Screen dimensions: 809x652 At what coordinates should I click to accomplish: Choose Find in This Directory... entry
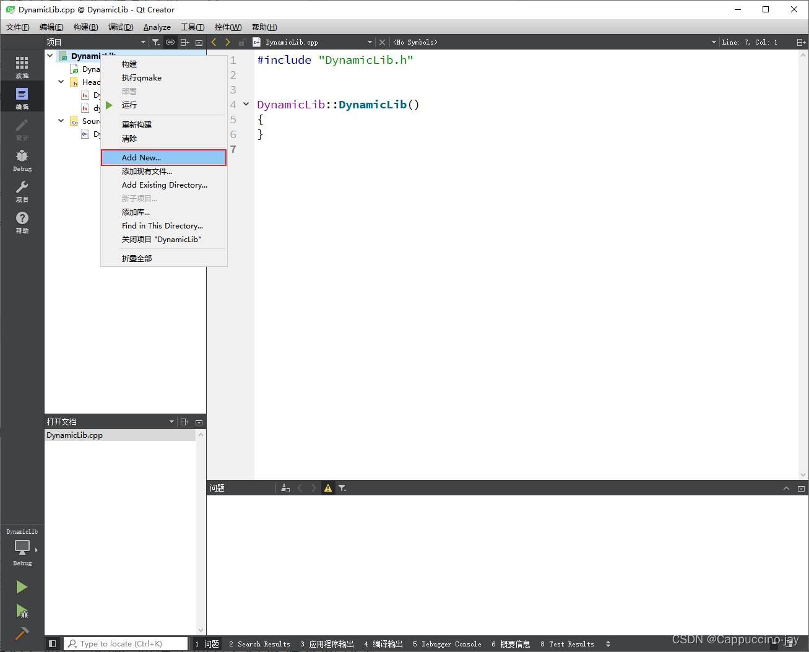tap(164, 225)
